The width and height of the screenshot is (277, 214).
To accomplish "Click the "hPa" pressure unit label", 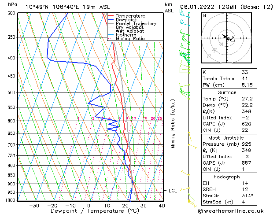I will pyautogui.click(x=12, y=4).
